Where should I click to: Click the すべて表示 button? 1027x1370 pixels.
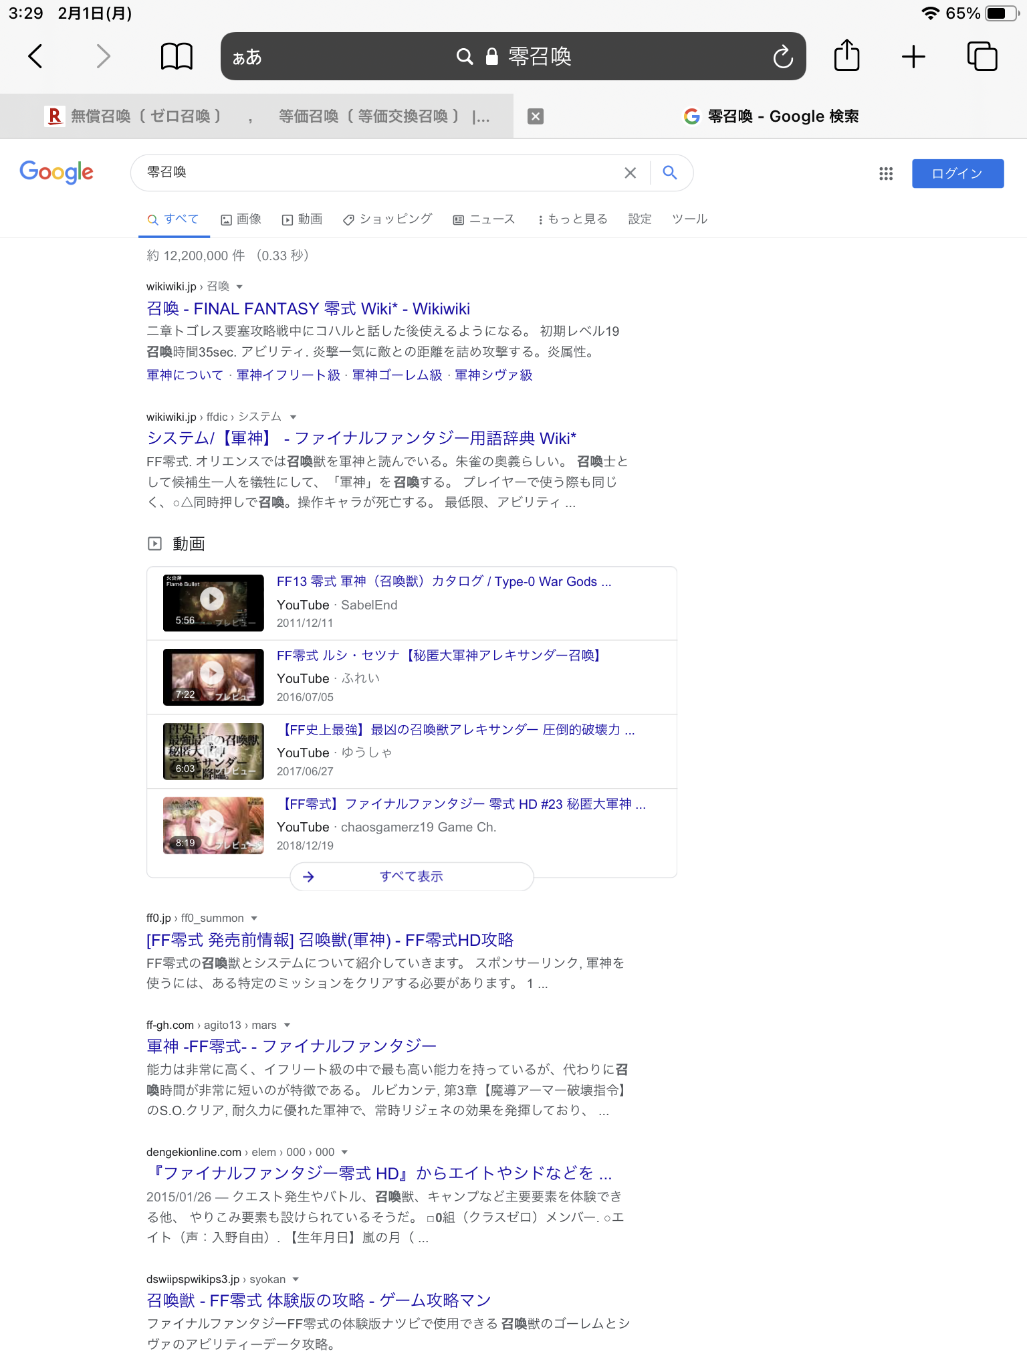[x=411, y=877]
